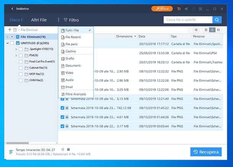Click the Attiva button
Viewport: 233px width, 167px height.
pyautogui.click(x=162, y=9)
